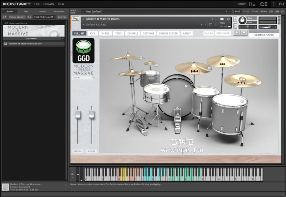The width and height of the screenshot is (286, 197).
Task: Toggle the instrument Mute button
Action: click(235, 26)
